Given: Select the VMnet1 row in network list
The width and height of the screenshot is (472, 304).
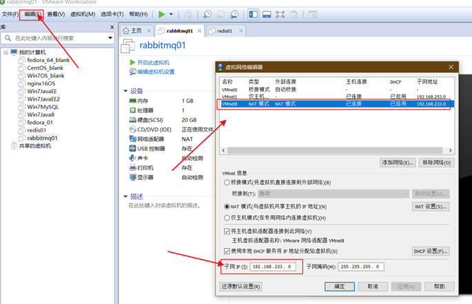Looking at the screenshot, I should pos(336,97).
